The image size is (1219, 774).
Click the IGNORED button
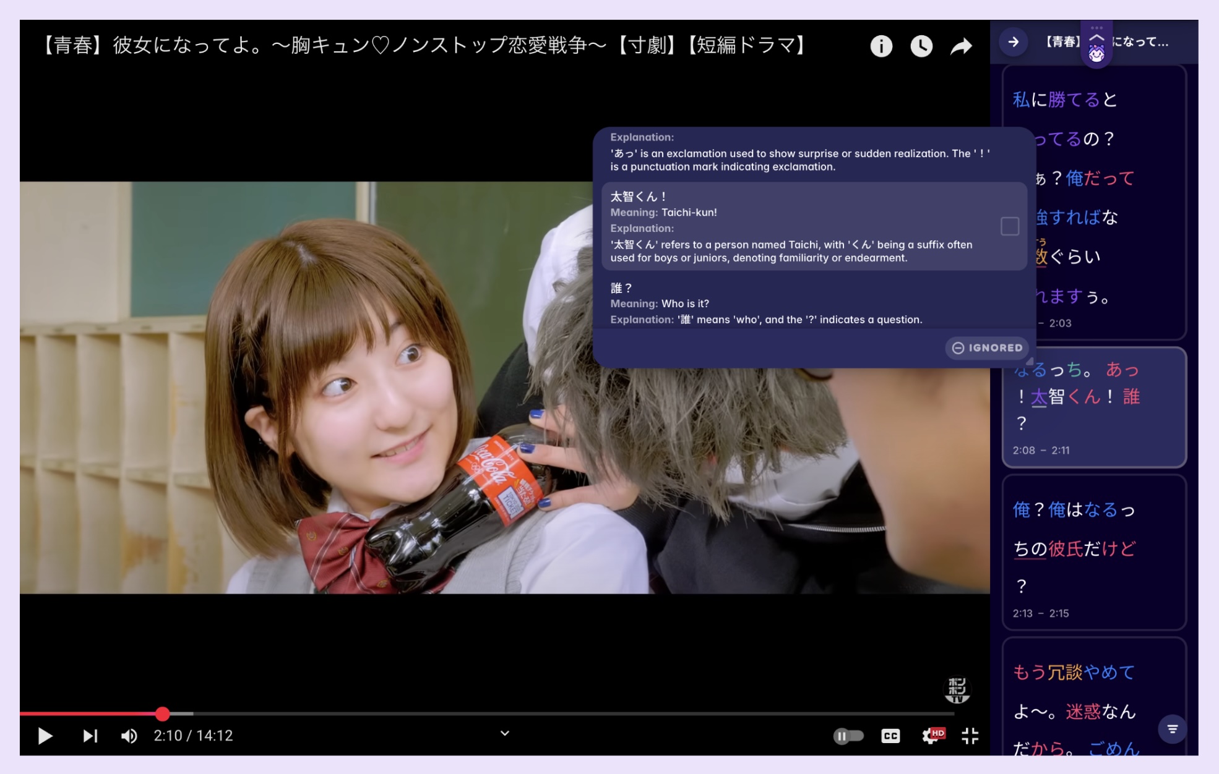988,348
